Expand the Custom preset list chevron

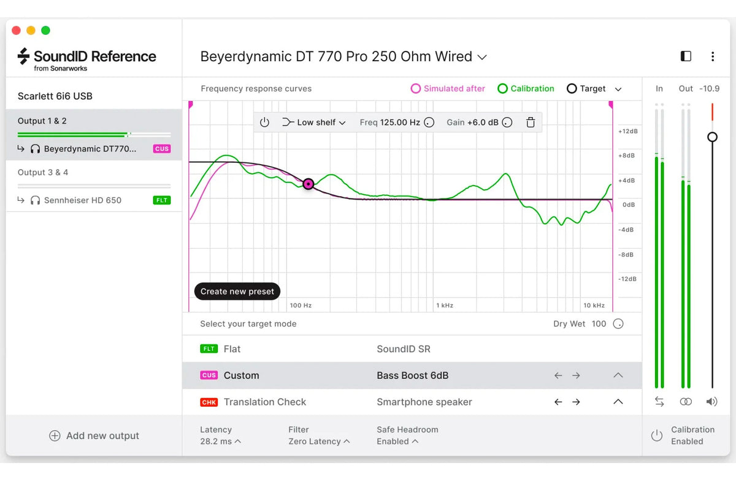click(x=618, y=375)
